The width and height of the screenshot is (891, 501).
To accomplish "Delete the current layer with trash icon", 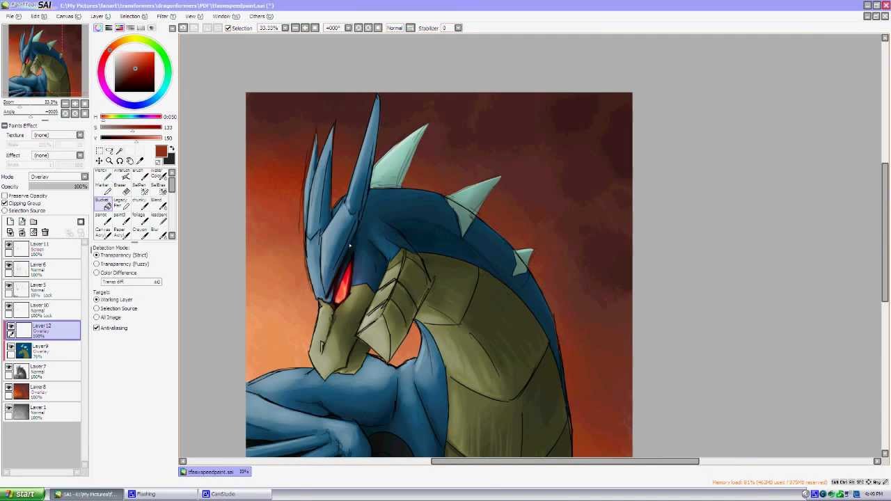I will [45, 232].
